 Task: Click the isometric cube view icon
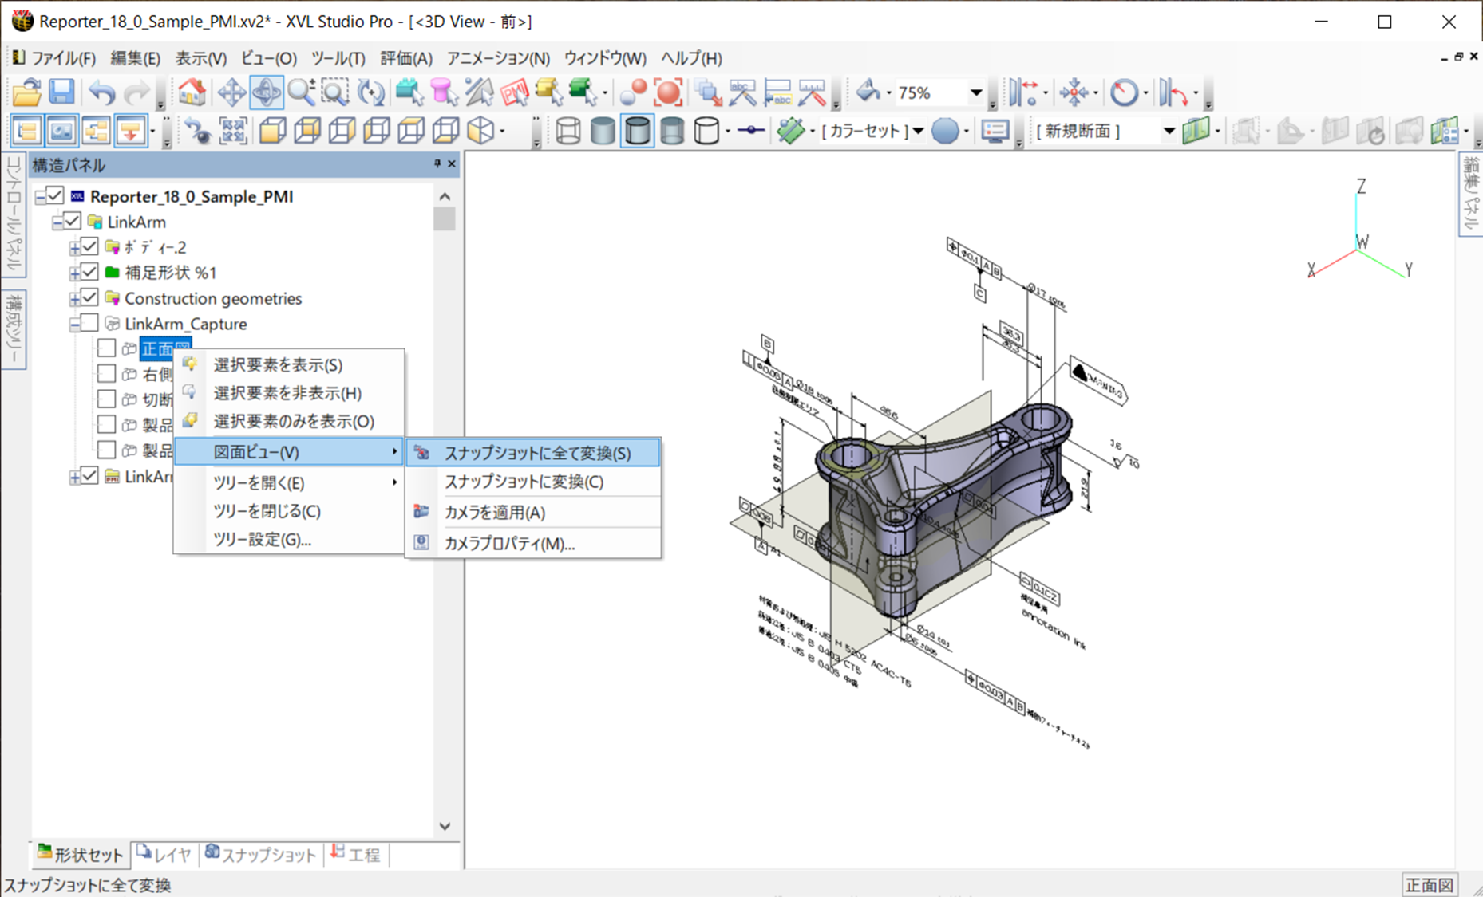click(x=480, y=131)
